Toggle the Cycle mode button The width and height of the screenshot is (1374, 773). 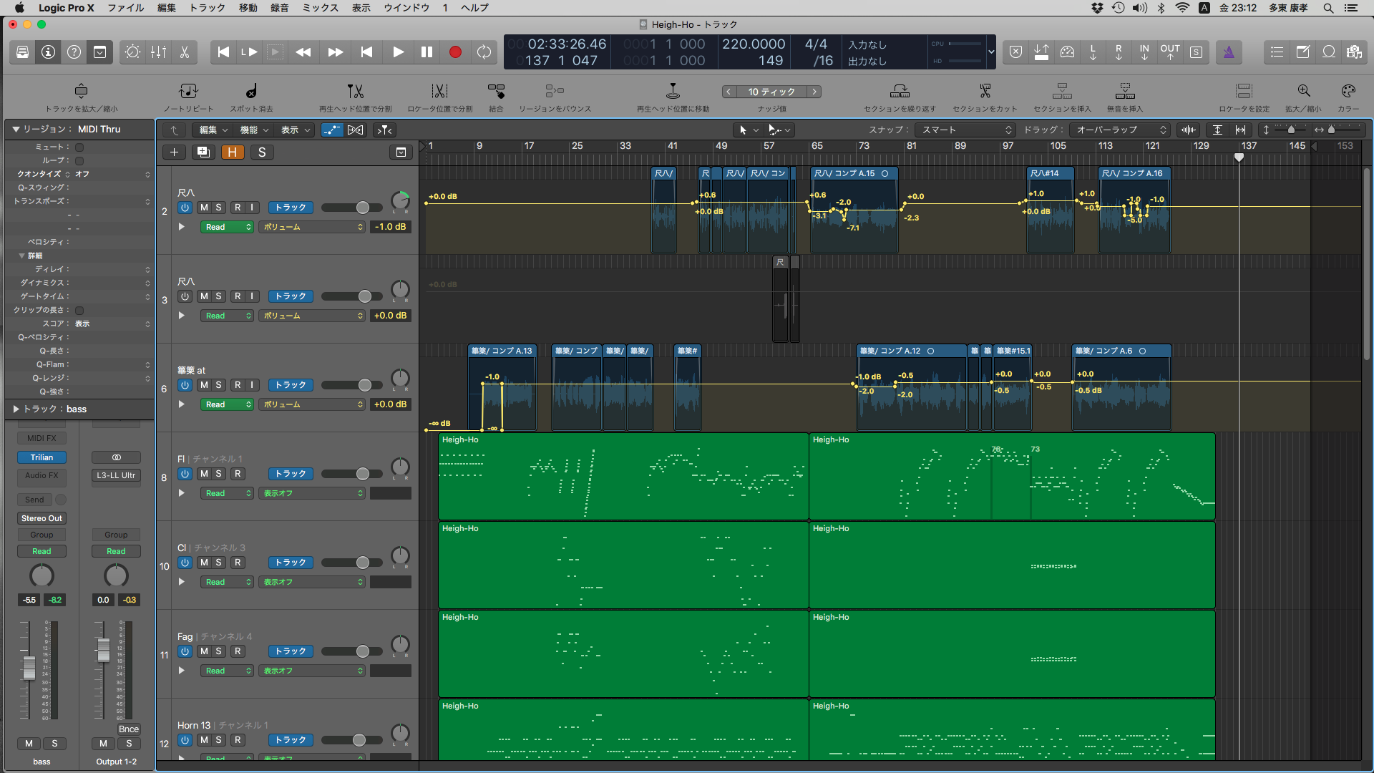484,52
